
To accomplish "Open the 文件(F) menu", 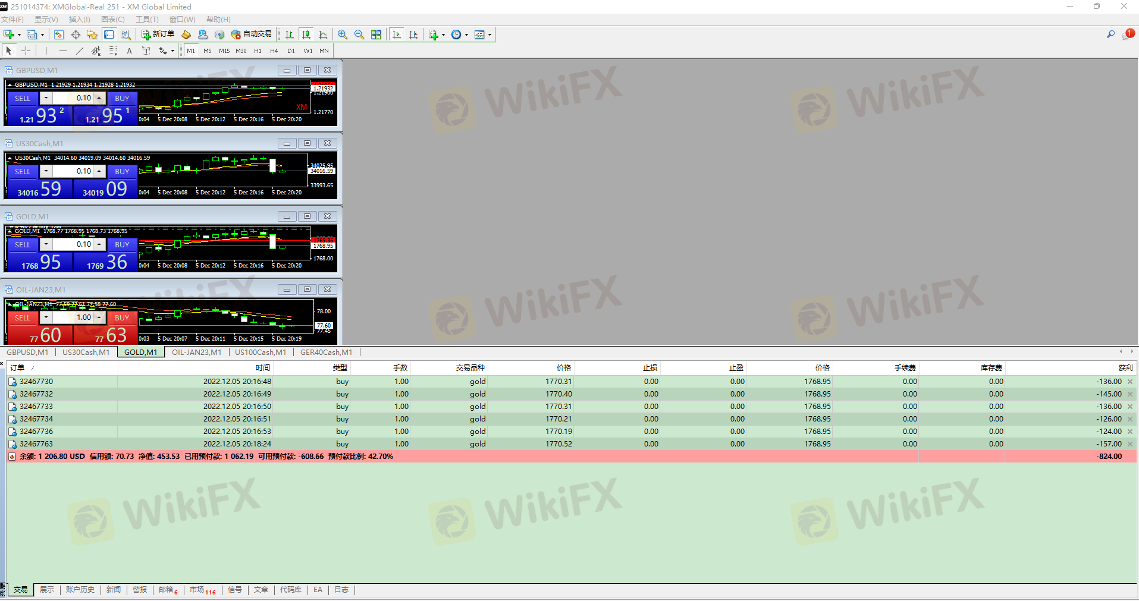I will click(x=12, y=20).
